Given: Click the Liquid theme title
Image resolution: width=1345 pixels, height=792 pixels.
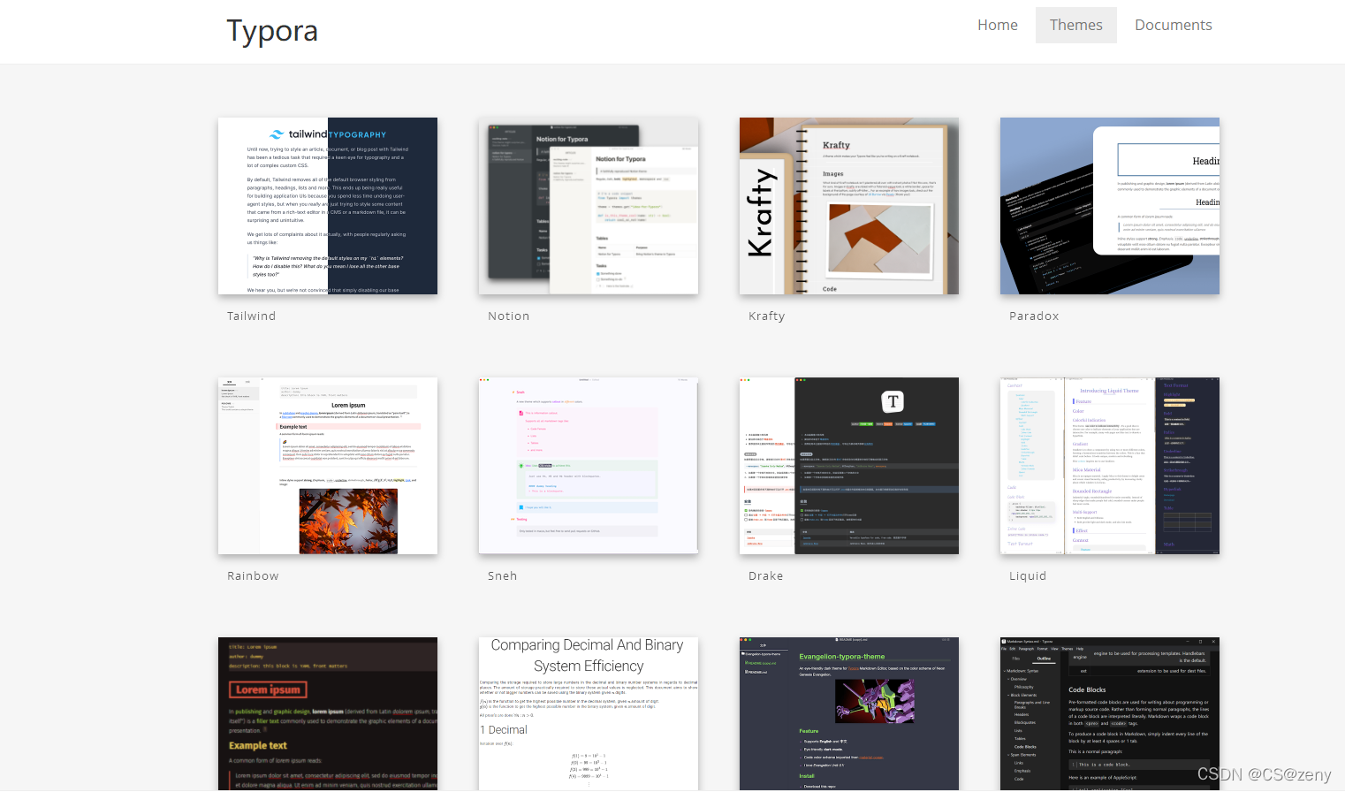Looking at the screenshot, I should (1028, 575).
